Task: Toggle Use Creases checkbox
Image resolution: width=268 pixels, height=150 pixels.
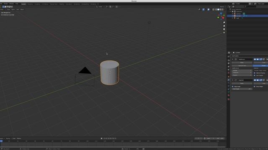Action: pyautogui.click(x=255, y=75)
